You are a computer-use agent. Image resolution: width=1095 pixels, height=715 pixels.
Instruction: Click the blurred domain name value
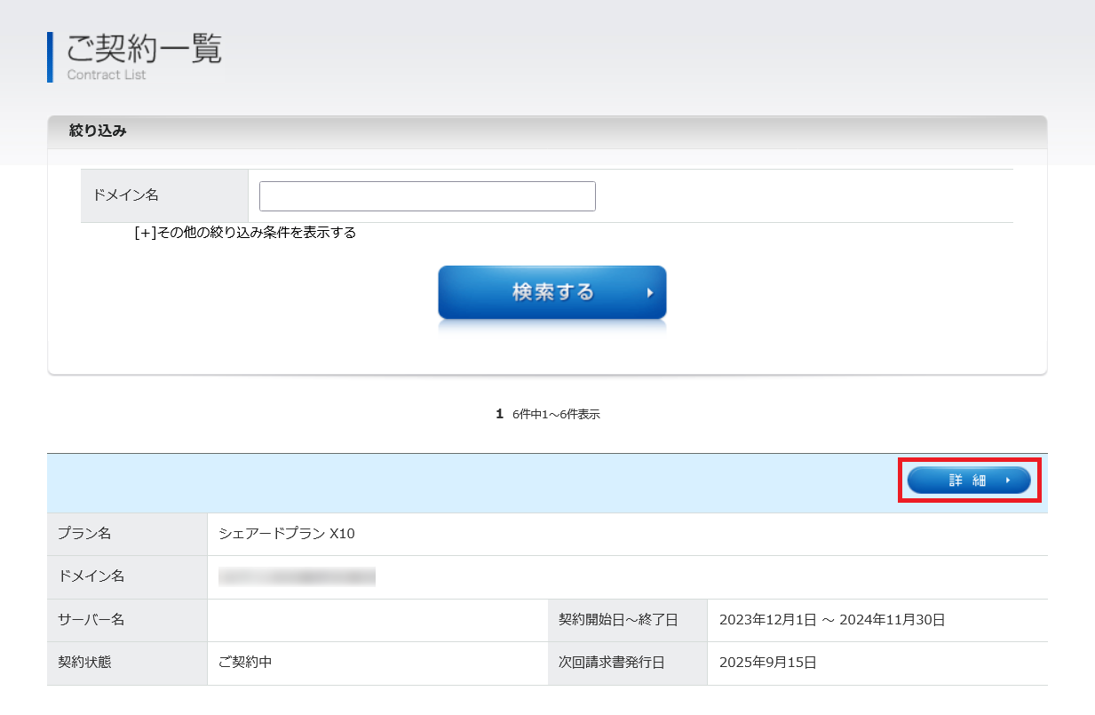pos(297,577)
